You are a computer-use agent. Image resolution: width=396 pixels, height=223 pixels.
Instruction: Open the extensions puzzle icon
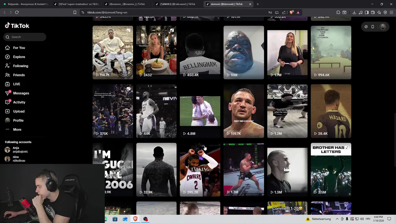(x=338, y=12)
